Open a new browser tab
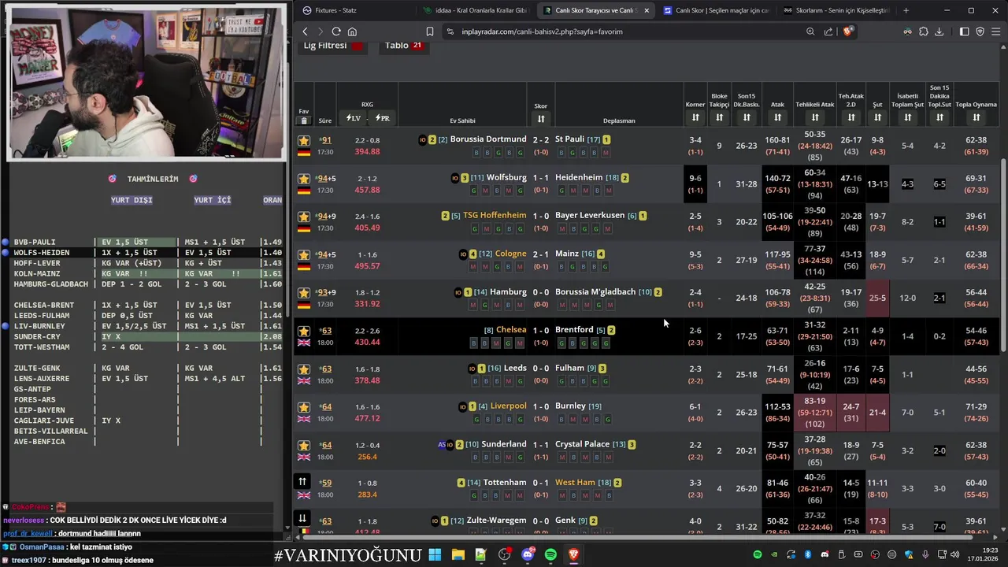The width and height of the screenshot is (1008, 567). click(906, 10)
